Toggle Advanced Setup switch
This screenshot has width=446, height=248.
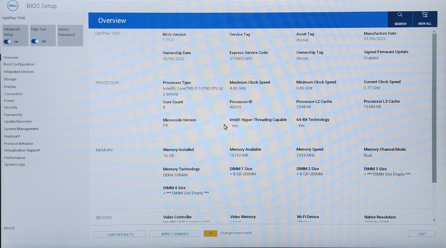click(8, 42)
